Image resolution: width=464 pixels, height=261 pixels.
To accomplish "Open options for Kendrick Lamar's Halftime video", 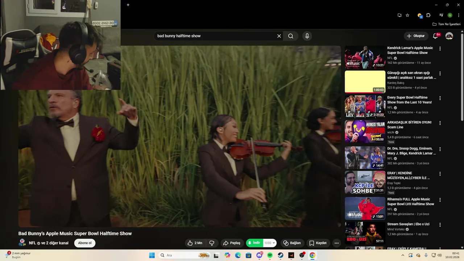I will (x=440, y=49).
